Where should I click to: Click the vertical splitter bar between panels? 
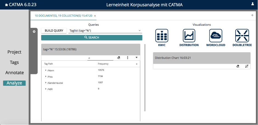[x=145, y=78]
